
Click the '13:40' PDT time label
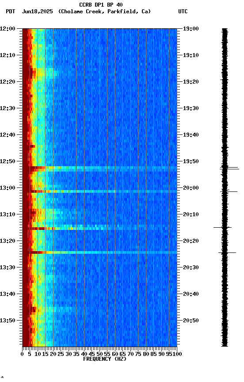8,294
